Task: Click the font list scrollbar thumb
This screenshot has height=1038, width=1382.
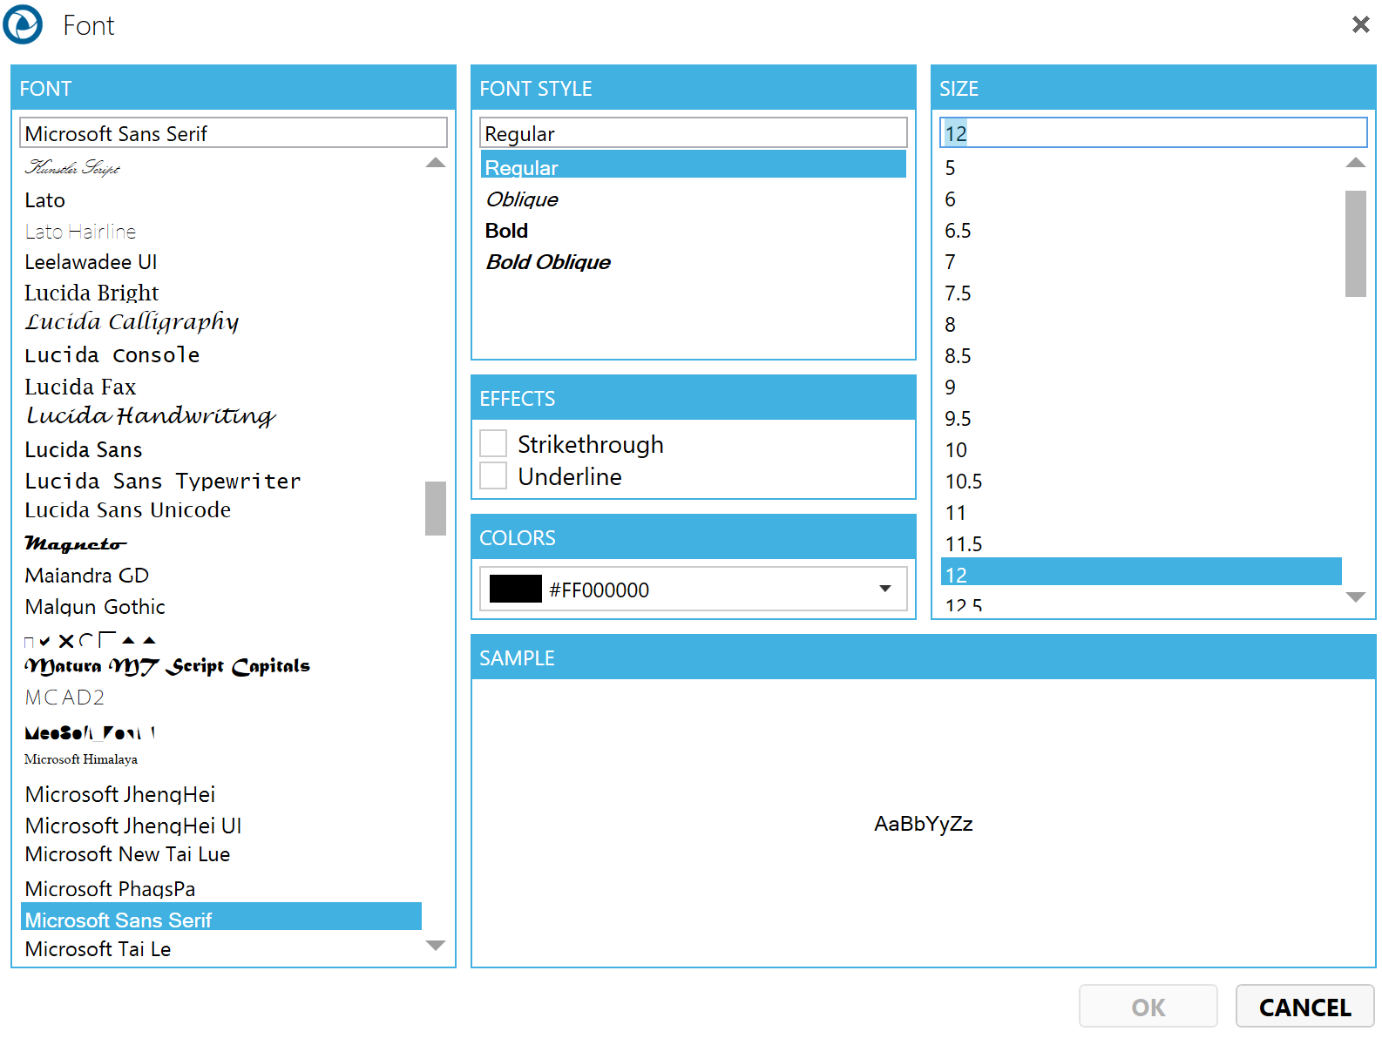Action: (436, 508)
